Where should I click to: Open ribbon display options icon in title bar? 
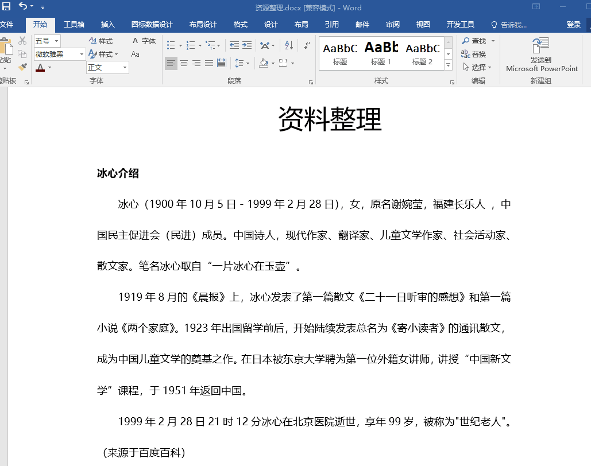tap(536, 6)
